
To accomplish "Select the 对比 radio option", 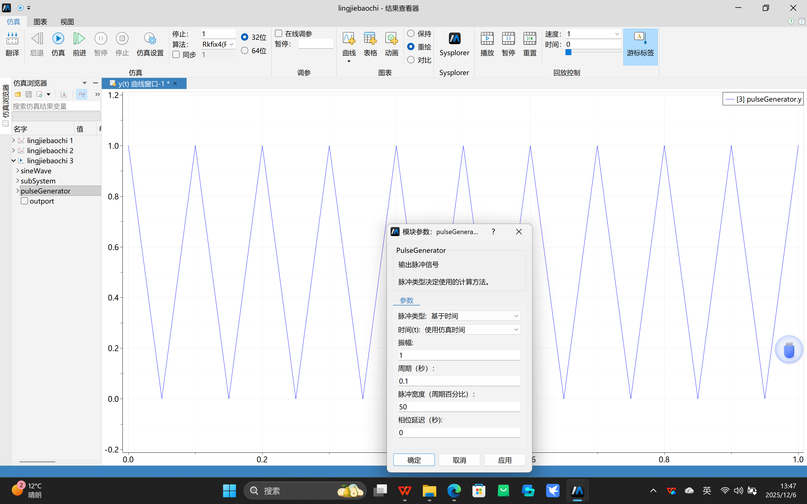I will [x=411, y=60].
